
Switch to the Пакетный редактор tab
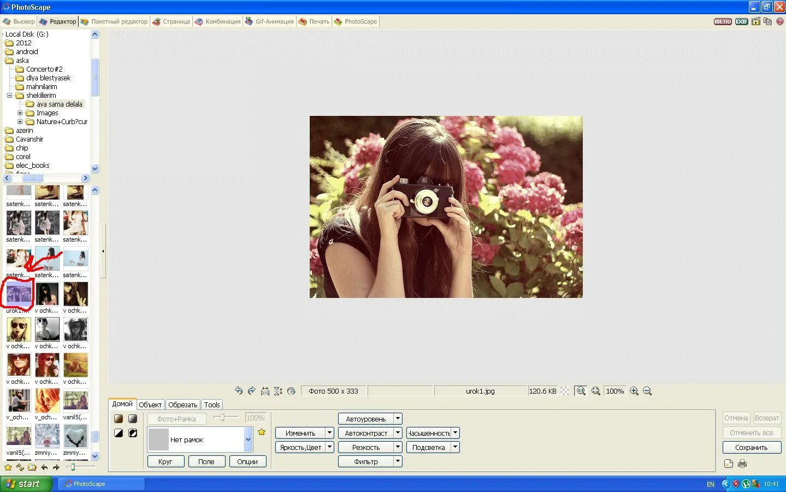click(114, 21)
